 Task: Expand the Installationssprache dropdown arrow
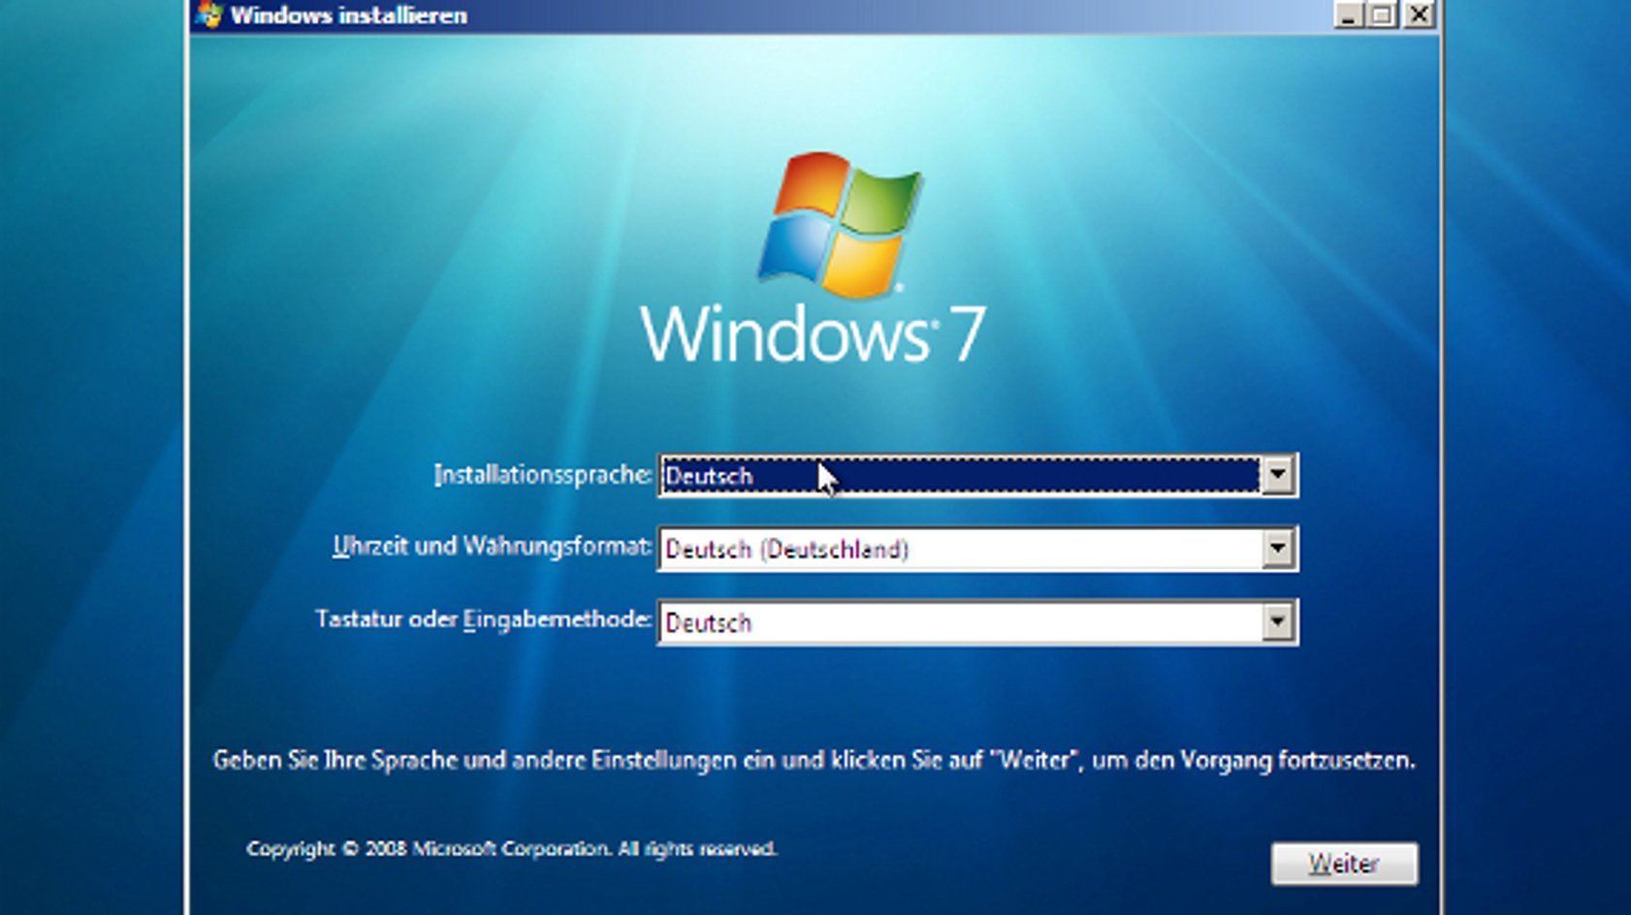[1277, 476]
